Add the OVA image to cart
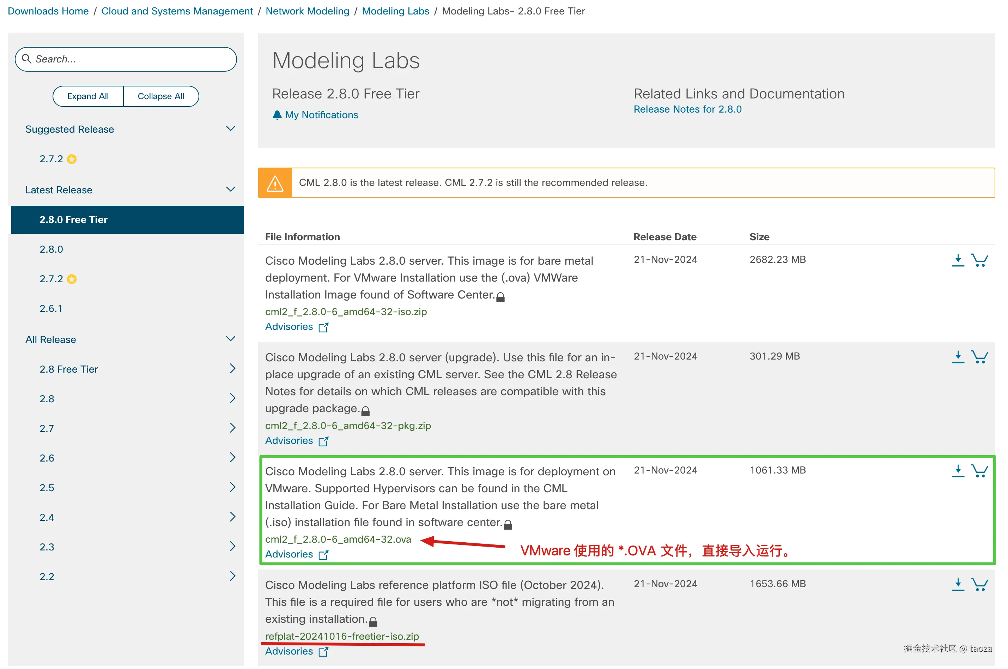 tap(979, 471)
